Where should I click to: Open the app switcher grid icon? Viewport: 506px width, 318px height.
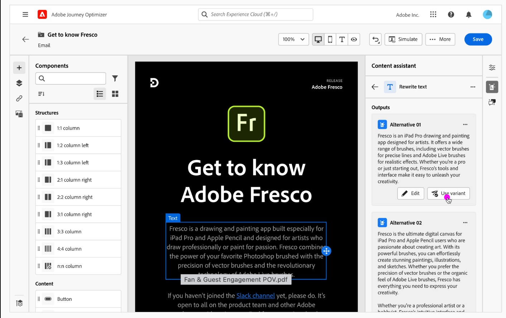point(433,15)
